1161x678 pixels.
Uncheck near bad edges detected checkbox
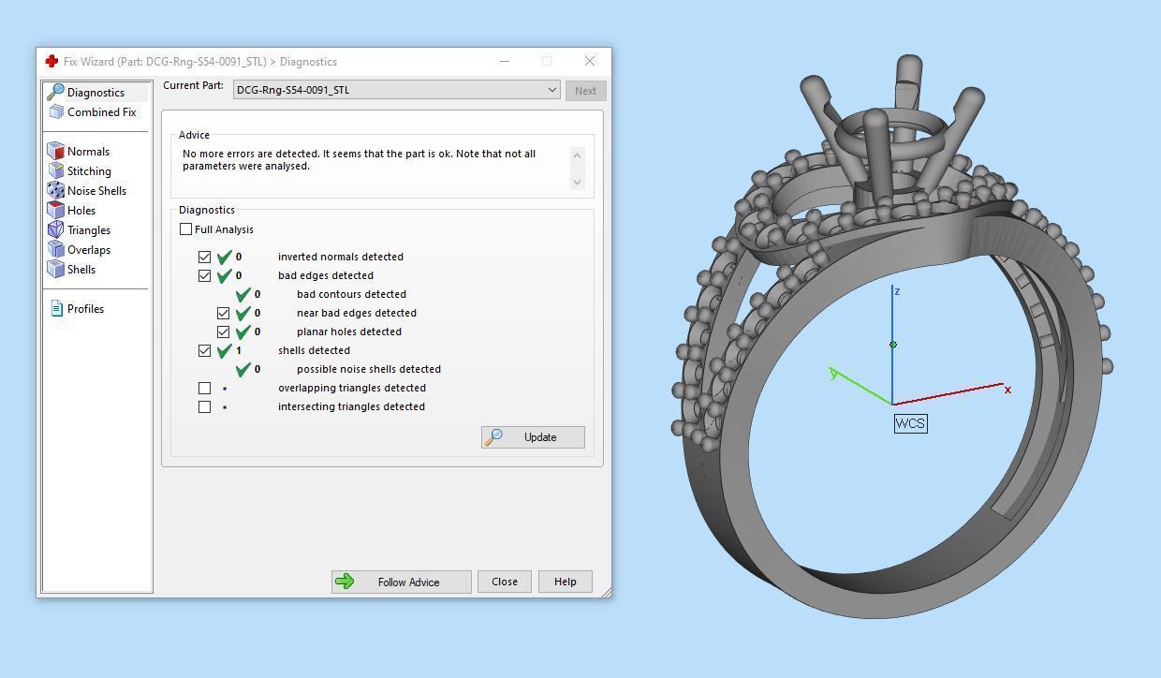click(x=223, y=313)
